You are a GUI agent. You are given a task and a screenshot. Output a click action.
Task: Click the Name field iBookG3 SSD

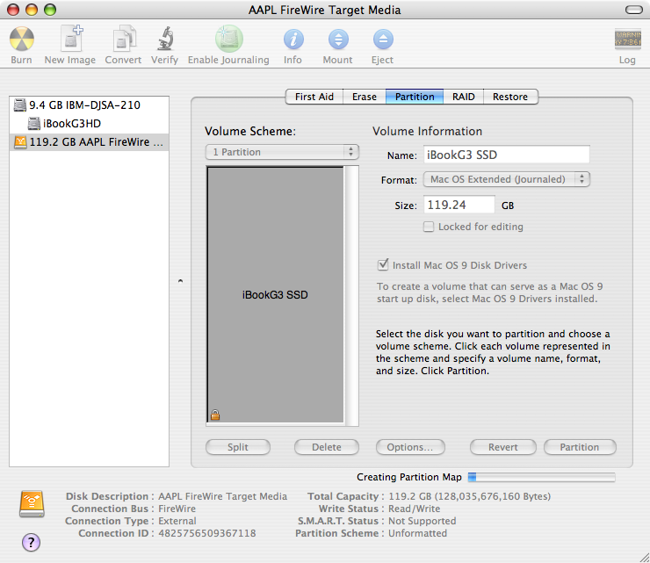point(507,155)
